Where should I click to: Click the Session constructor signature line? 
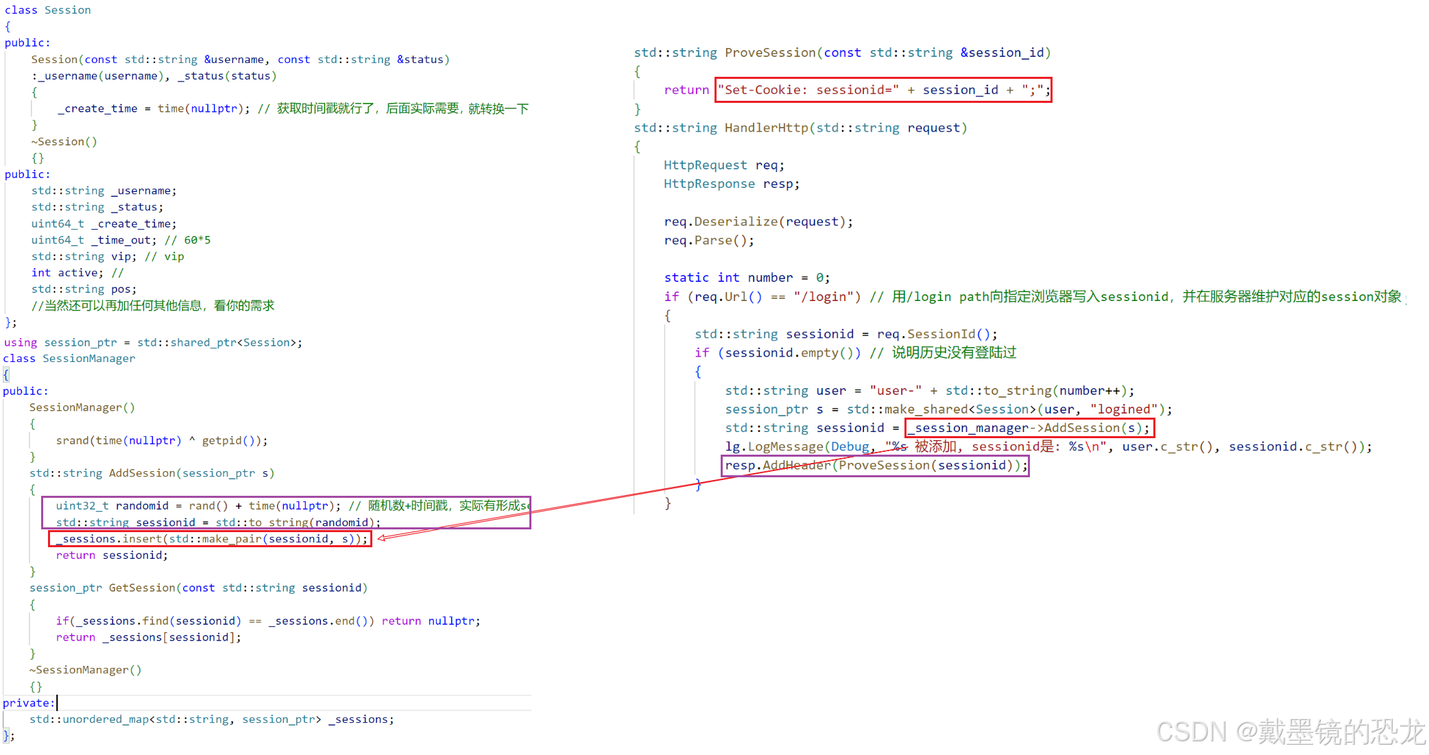point(240,59)
